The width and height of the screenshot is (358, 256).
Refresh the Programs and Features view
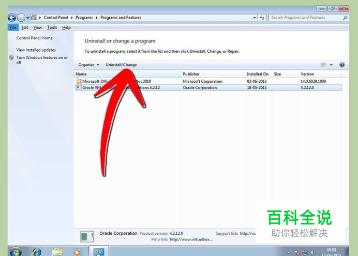pos(262,18)
